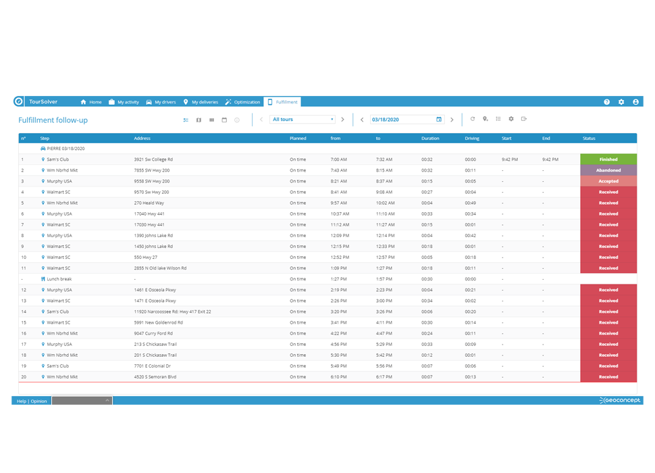Sort by Driving column header
Image resolution: width=655 pixels, height=473 pixels.
click(472, 139)
